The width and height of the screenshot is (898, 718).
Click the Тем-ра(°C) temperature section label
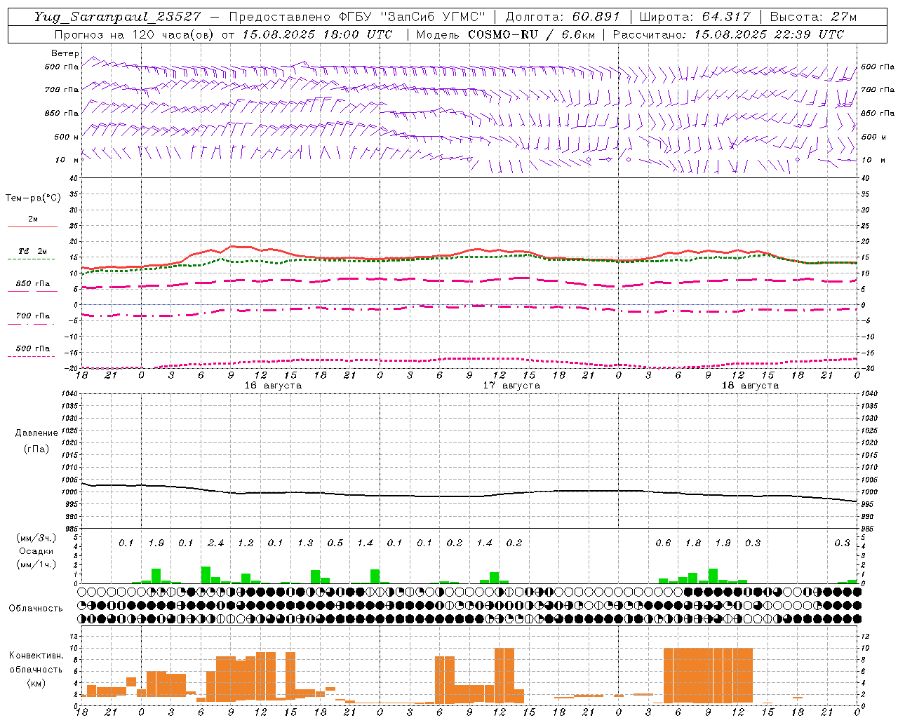[x=33, y=198]
